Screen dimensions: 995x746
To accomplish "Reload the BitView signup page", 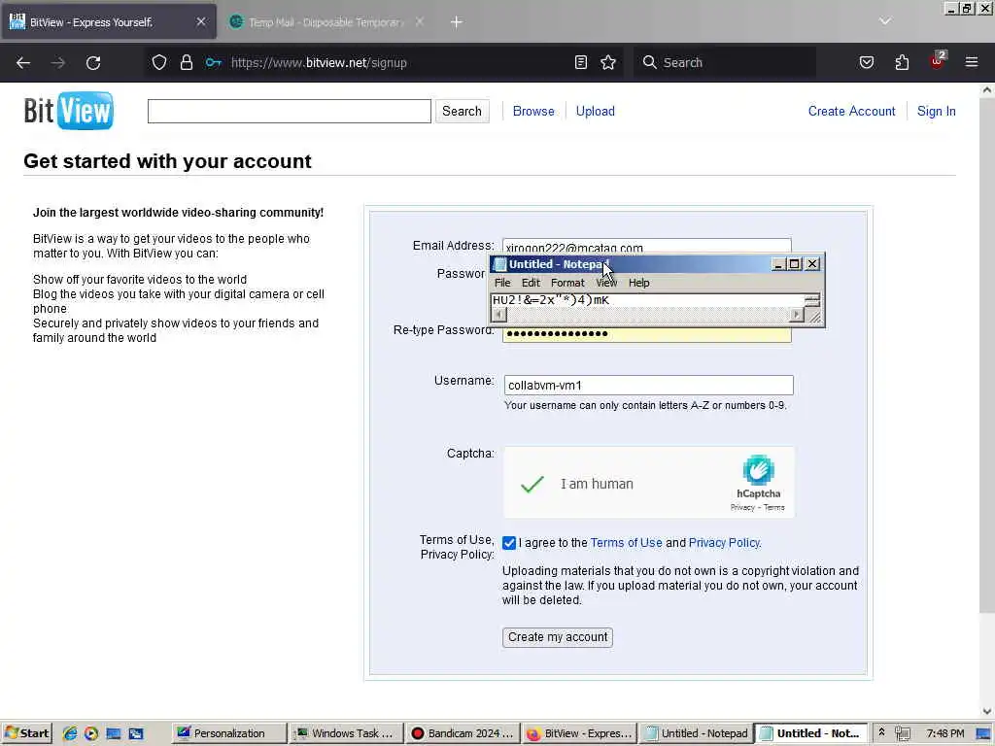I will click(x=93, y=63).
